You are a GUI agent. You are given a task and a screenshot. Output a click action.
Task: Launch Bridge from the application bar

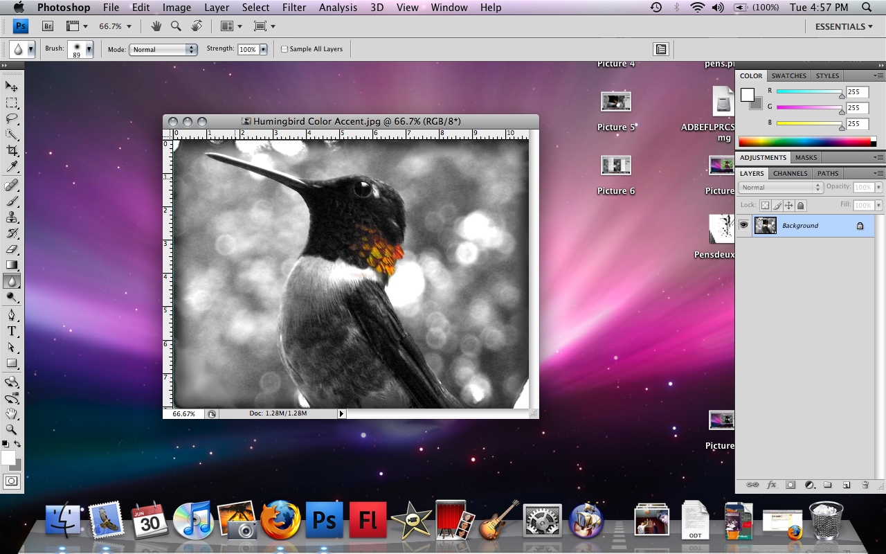pyautogui.click(x=48, y=26)
